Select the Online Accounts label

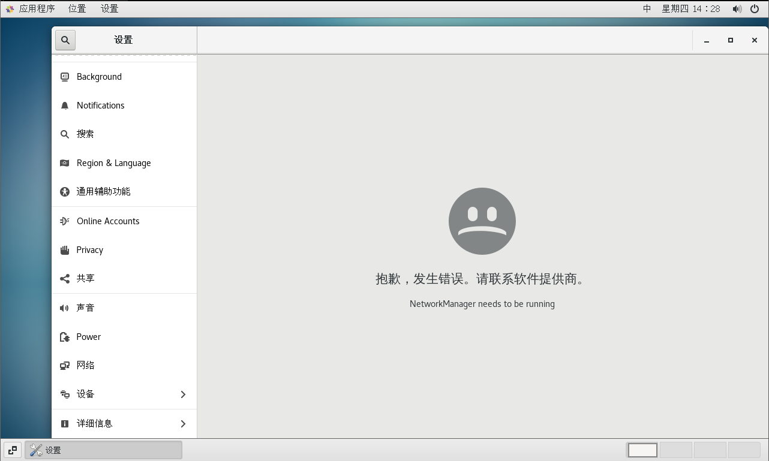[108, 221]
